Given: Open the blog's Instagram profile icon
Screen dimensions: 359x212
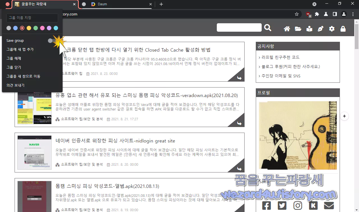Looking at the screenshot, I should pyautogui.click(x=298, y=205).
